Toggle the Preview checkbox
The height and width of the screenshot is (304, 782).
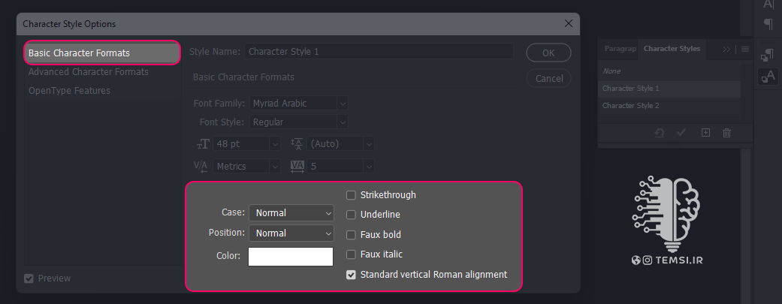(x=29, y=278)
